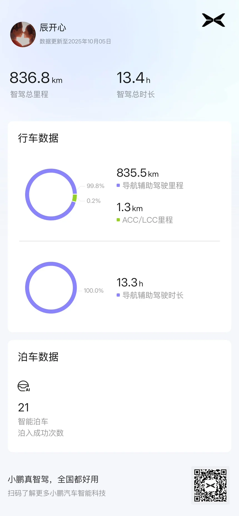Tap the 泊车数据 section heading
239x516 pixels.
[38, 357]
